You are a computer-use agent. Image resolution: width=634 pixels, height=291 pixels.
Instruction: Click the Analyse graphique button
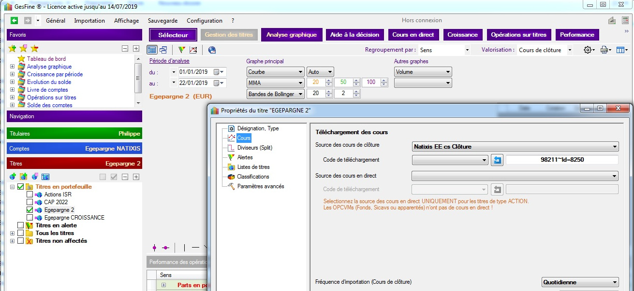291,35
